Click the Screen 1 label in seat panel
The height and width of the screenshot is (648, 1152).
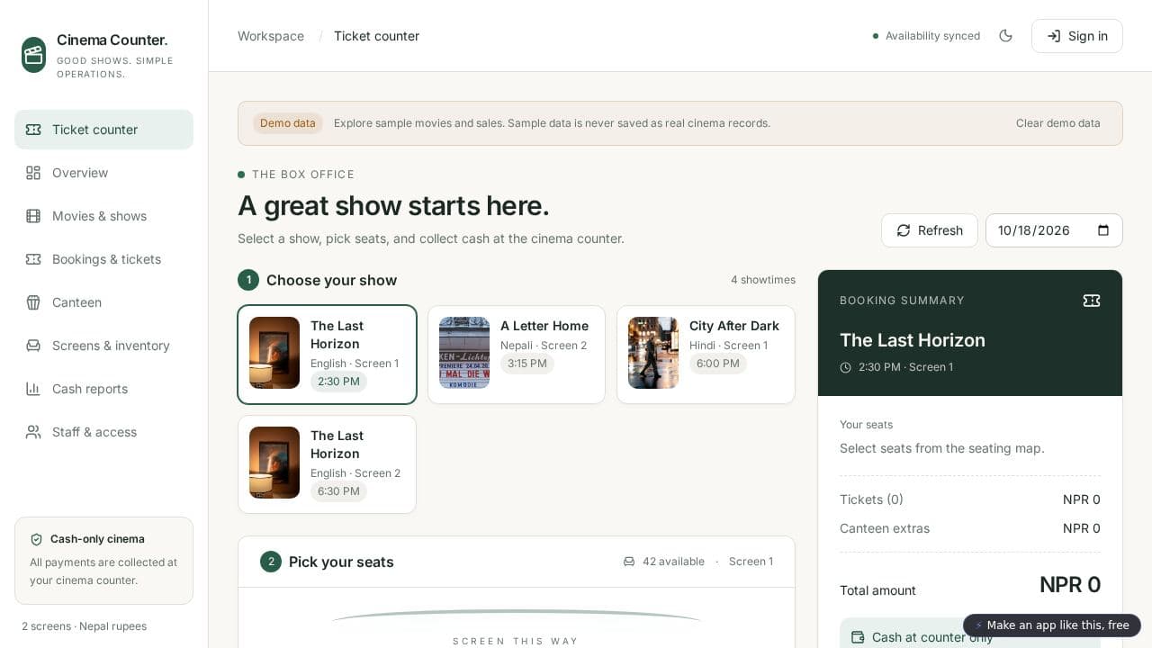coord(751,562)
